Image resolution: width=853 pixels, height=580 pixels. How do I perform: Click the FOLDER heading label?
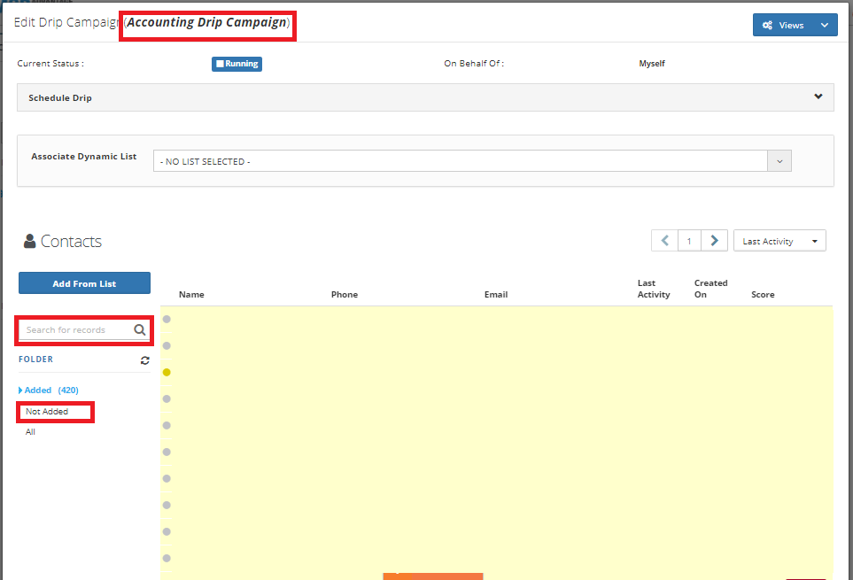click(36, 360)
